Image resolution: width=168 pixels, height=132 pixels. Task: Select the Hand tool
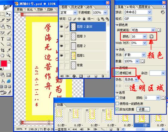coord(2,55)
